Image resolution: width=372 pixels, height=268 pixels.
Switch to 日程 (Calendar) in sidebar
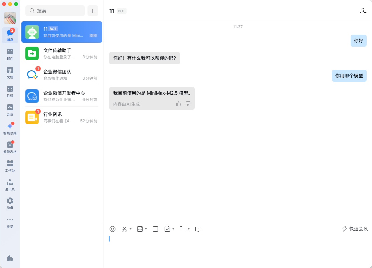pyautogui.click(x=10, y=91)
